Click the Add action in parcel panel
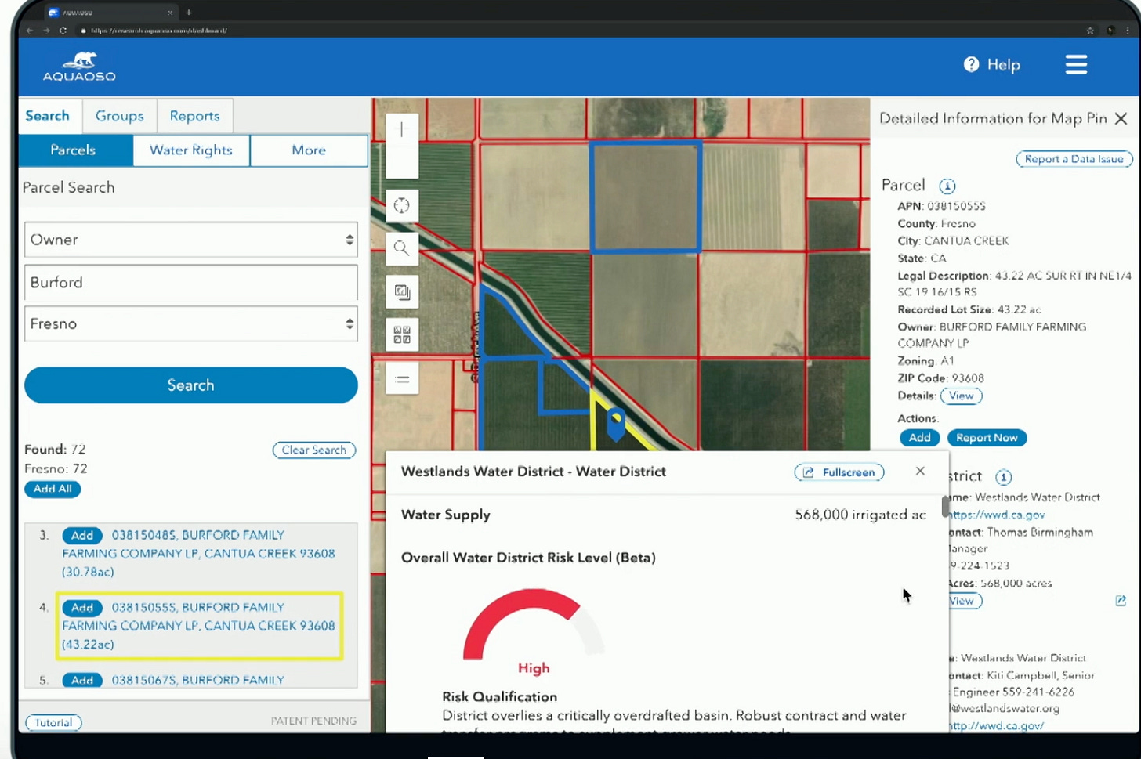 click(x=920, y=438)
